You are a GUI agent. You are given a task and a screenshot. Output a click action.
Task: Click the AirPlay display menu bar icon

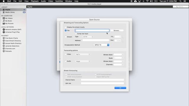(x=139, y=1)
